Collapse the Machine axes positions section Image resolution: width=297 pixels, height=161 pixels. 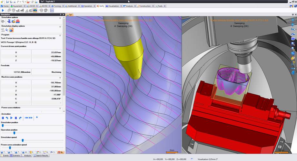(x=60, y=77)
